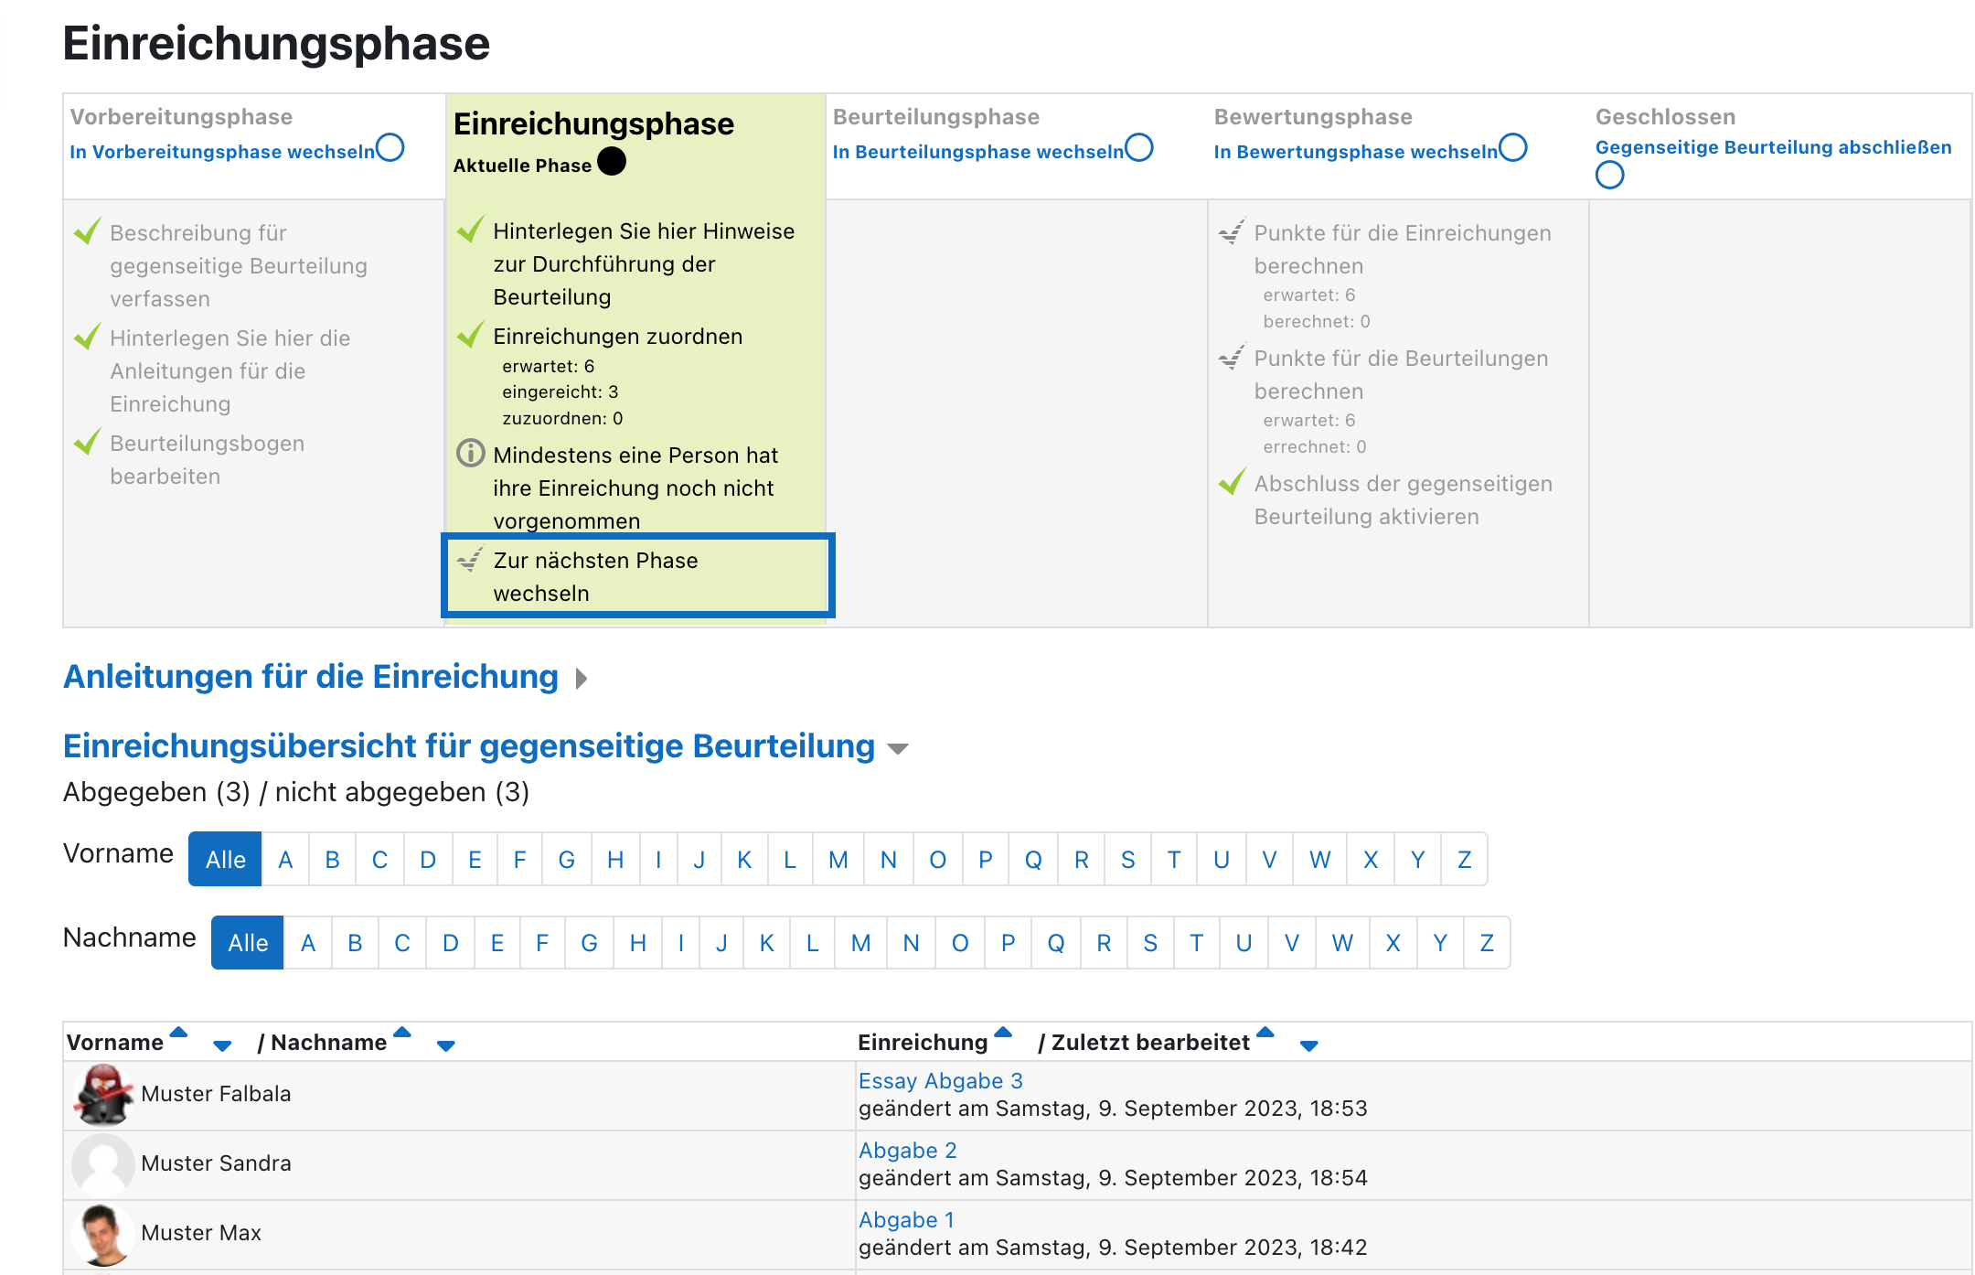The width and height of the screenshot is (1975, 1275).
Task: Click Muster Falbala's avatar picture
Action: [x=103, y=1095]
